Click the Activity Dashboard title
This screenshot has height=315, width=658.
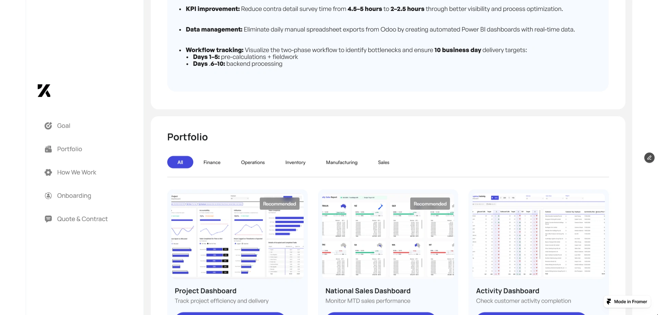click(x=508, y=291)
